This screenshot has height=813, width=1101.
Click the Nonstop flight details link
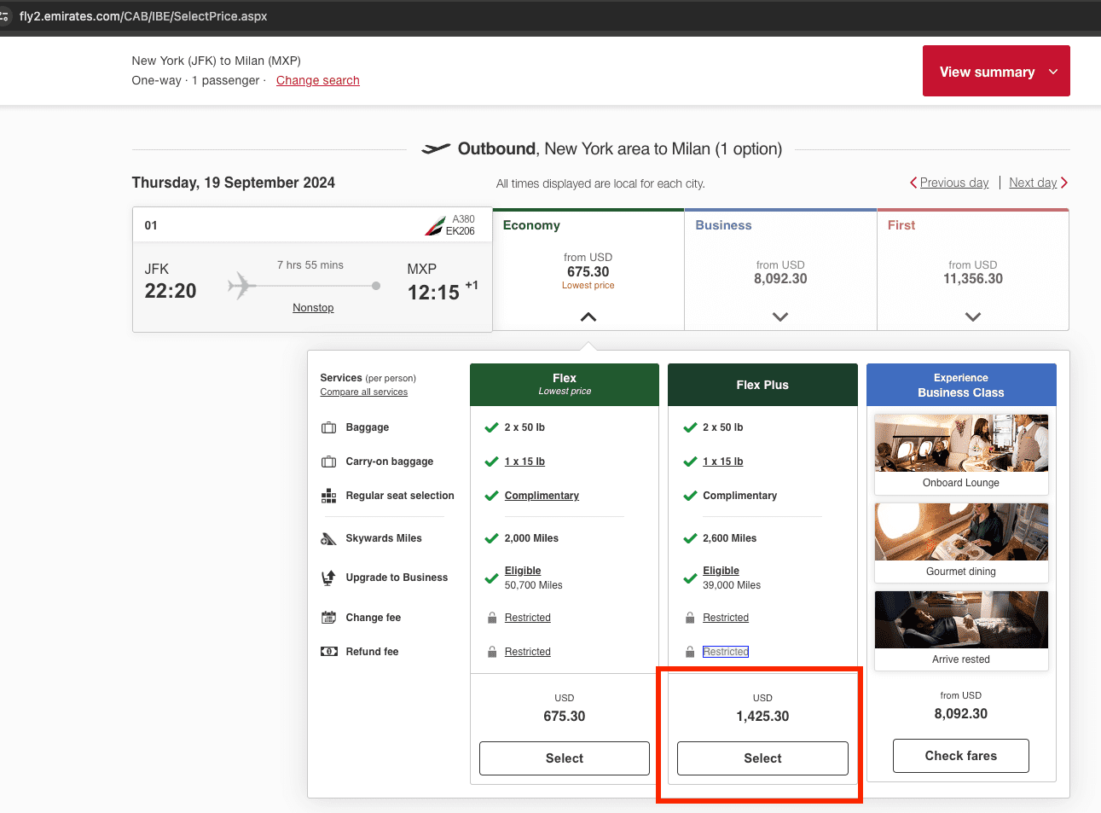[313, 308]
